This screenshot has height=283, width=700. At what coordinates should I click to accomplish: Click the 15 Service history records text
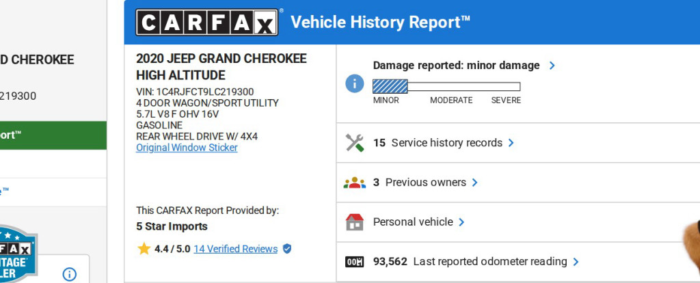pos(437,143)
